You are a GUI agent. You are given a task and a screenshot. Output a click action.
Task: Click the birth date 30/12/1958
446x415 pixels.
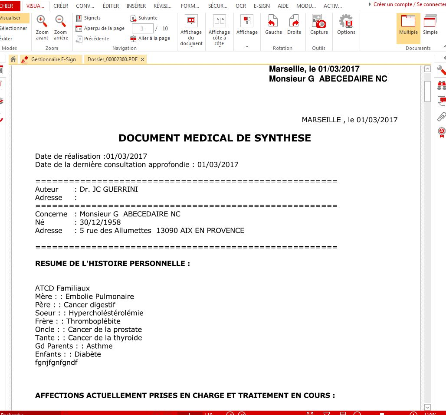coord(100,222)
